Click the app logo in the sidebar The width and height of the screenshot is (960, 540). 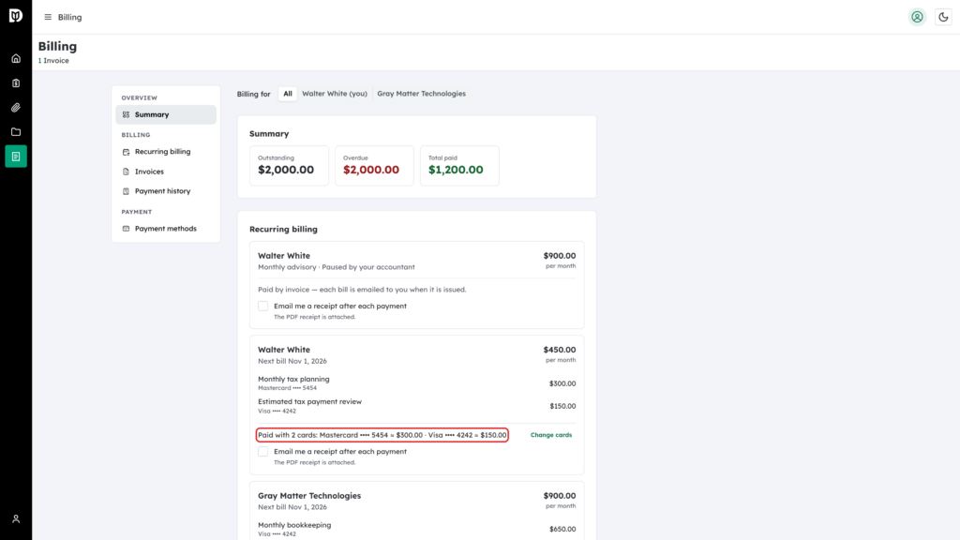click(16, 15)
